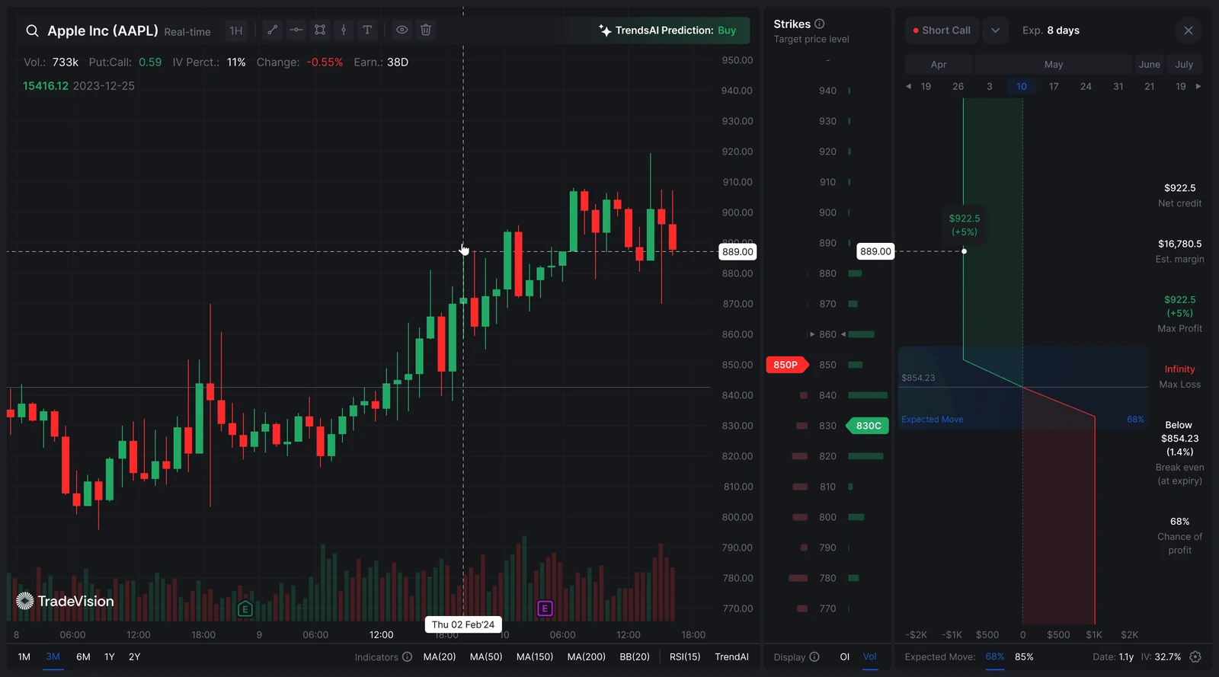Toggle the RSI(15) indicator
Image resolution: width=1219 pixels, height=677 pixels.
click(x=685, y=656)
